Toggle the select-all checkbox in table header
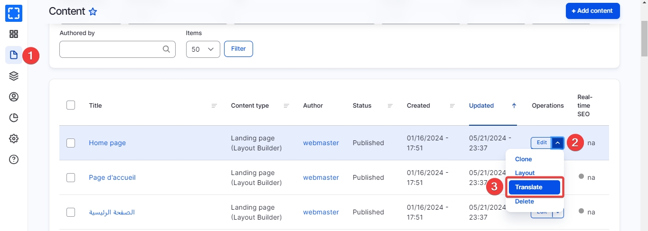The height and width of the screenshot is (231, 648). pyautogui.click(x=71, y=105)
